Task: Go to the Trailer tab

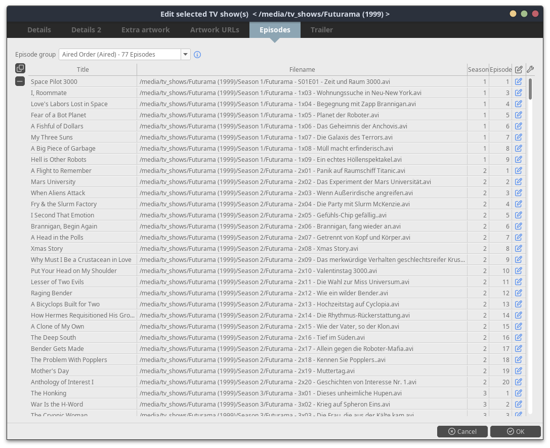Action: (321, 30)
